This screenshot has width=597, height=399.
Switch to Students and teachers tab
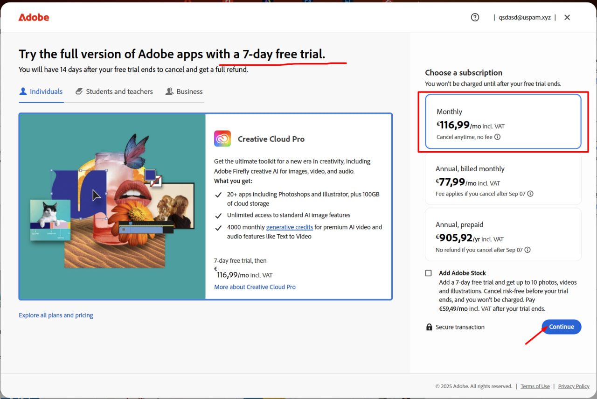click(114, 91)
